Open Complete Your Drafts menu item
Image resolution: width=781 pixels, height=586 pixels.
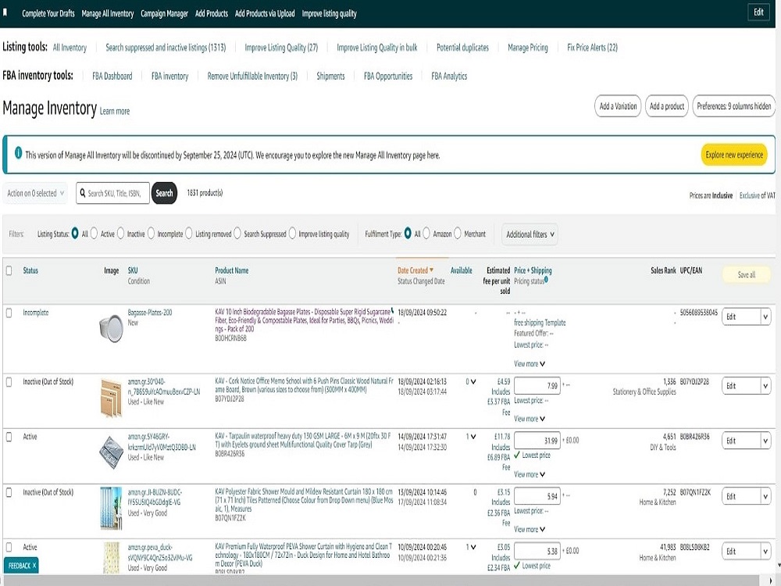[x=48, y=13]
